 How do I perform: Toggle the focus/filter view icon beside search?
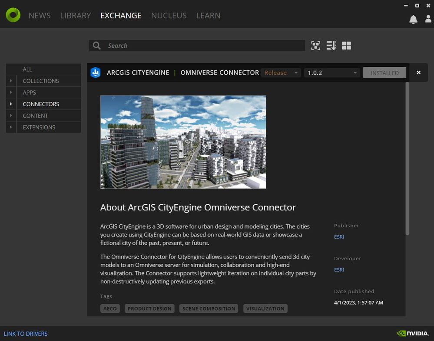click(x=315, y=46)
